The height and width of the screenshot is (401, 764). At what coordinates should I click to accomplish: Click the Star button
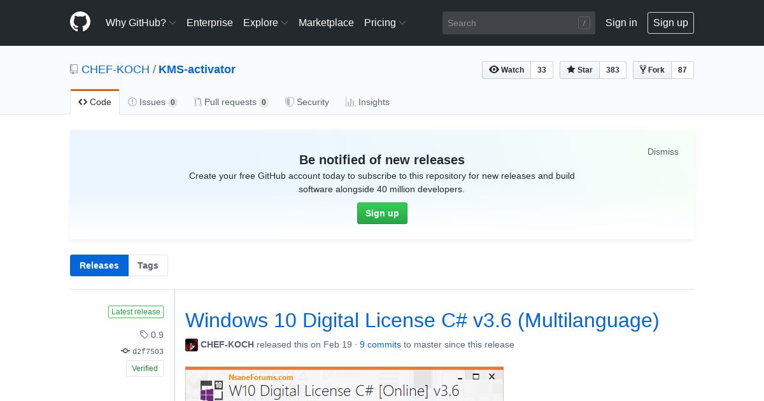click(579, 70)
